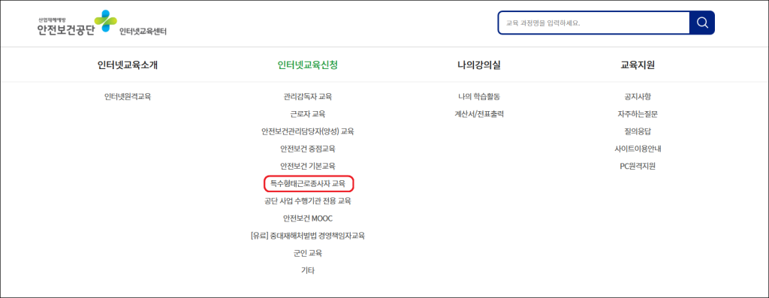Go to 나의 학습활동
769x298 pixels.
[x=478, y=97]
